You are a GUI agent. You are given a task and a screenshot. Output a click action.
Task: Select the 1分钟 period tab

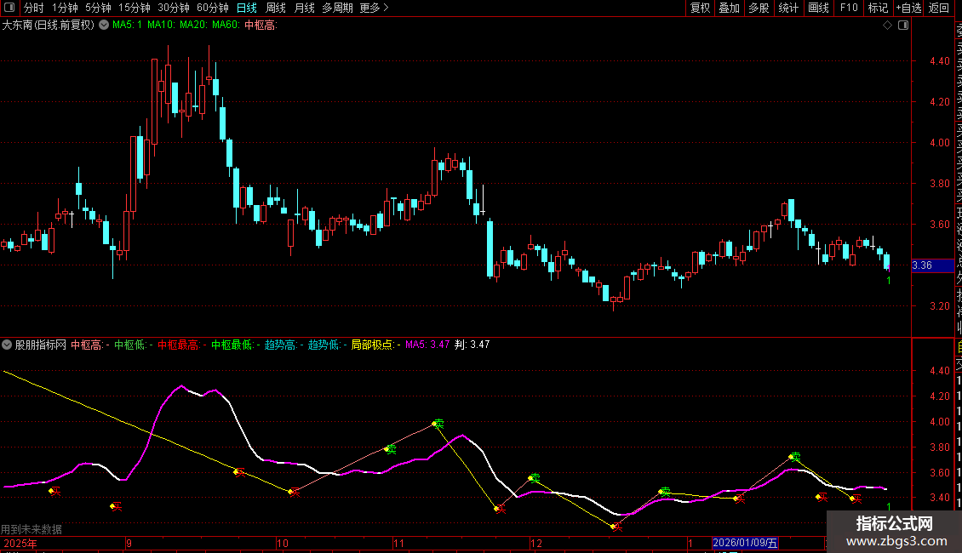coord(65,8)
